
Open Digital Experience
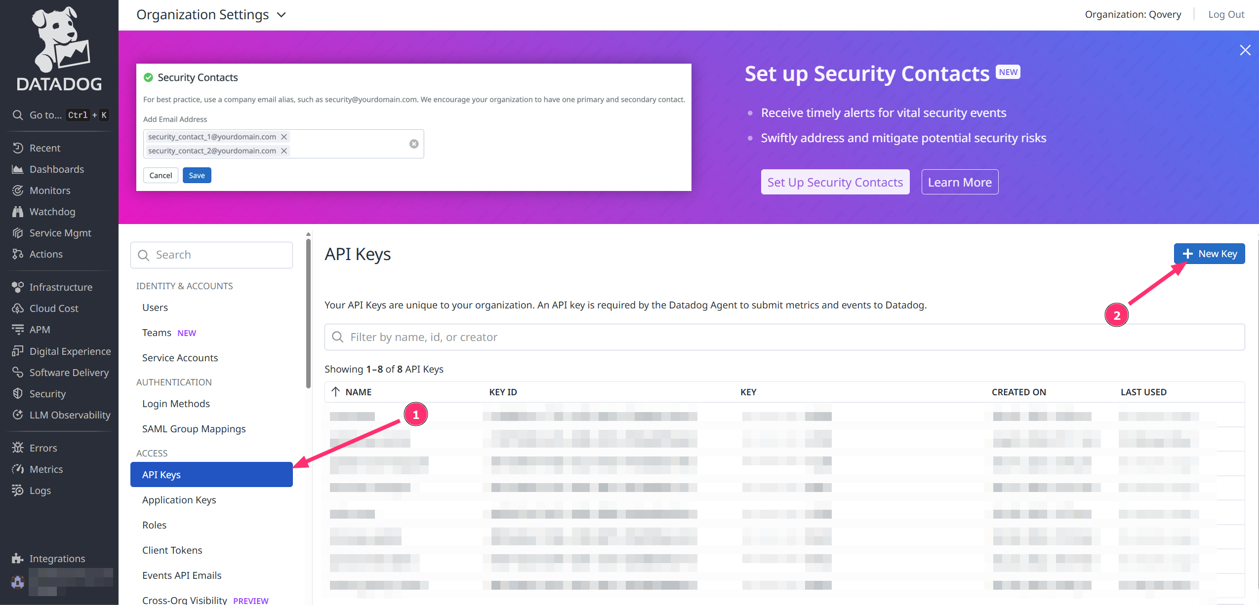point(70,351)
